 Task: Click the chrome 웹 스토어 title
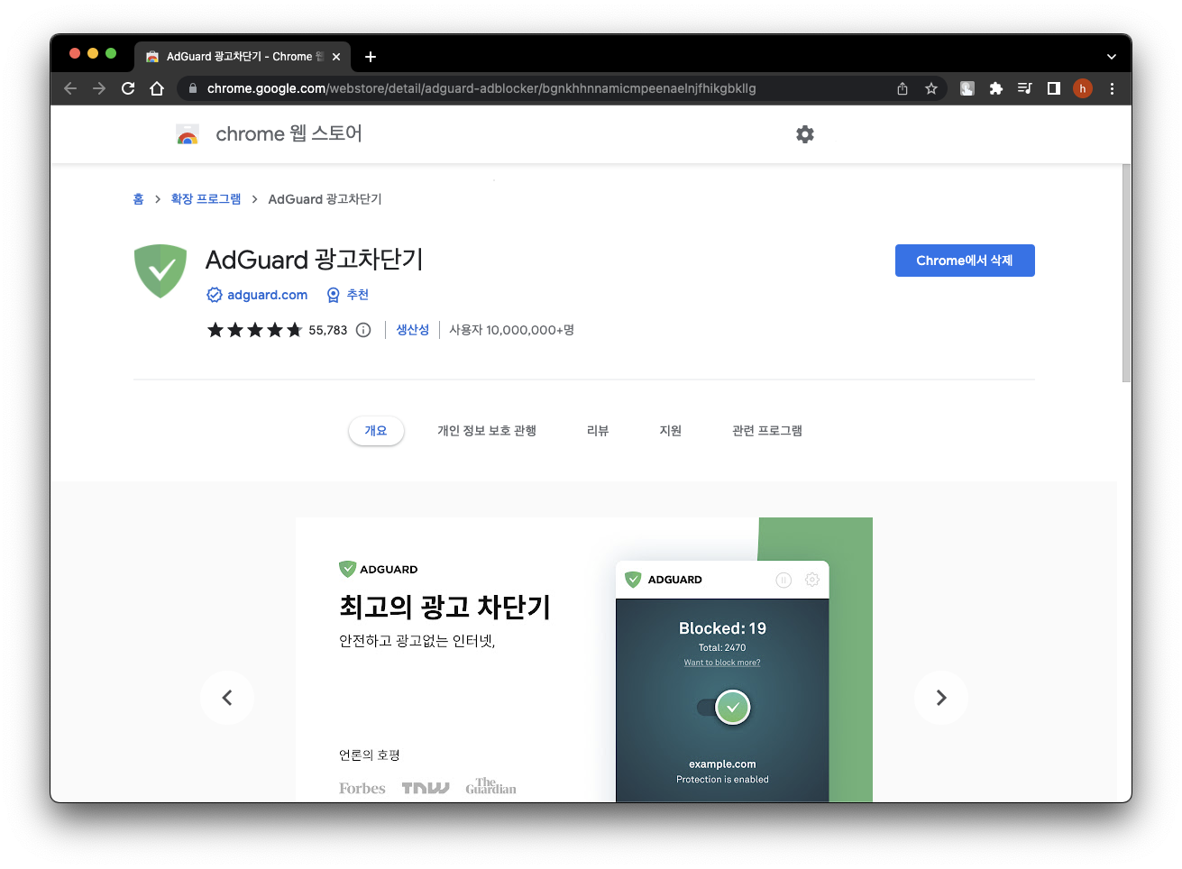click(289, 134)
